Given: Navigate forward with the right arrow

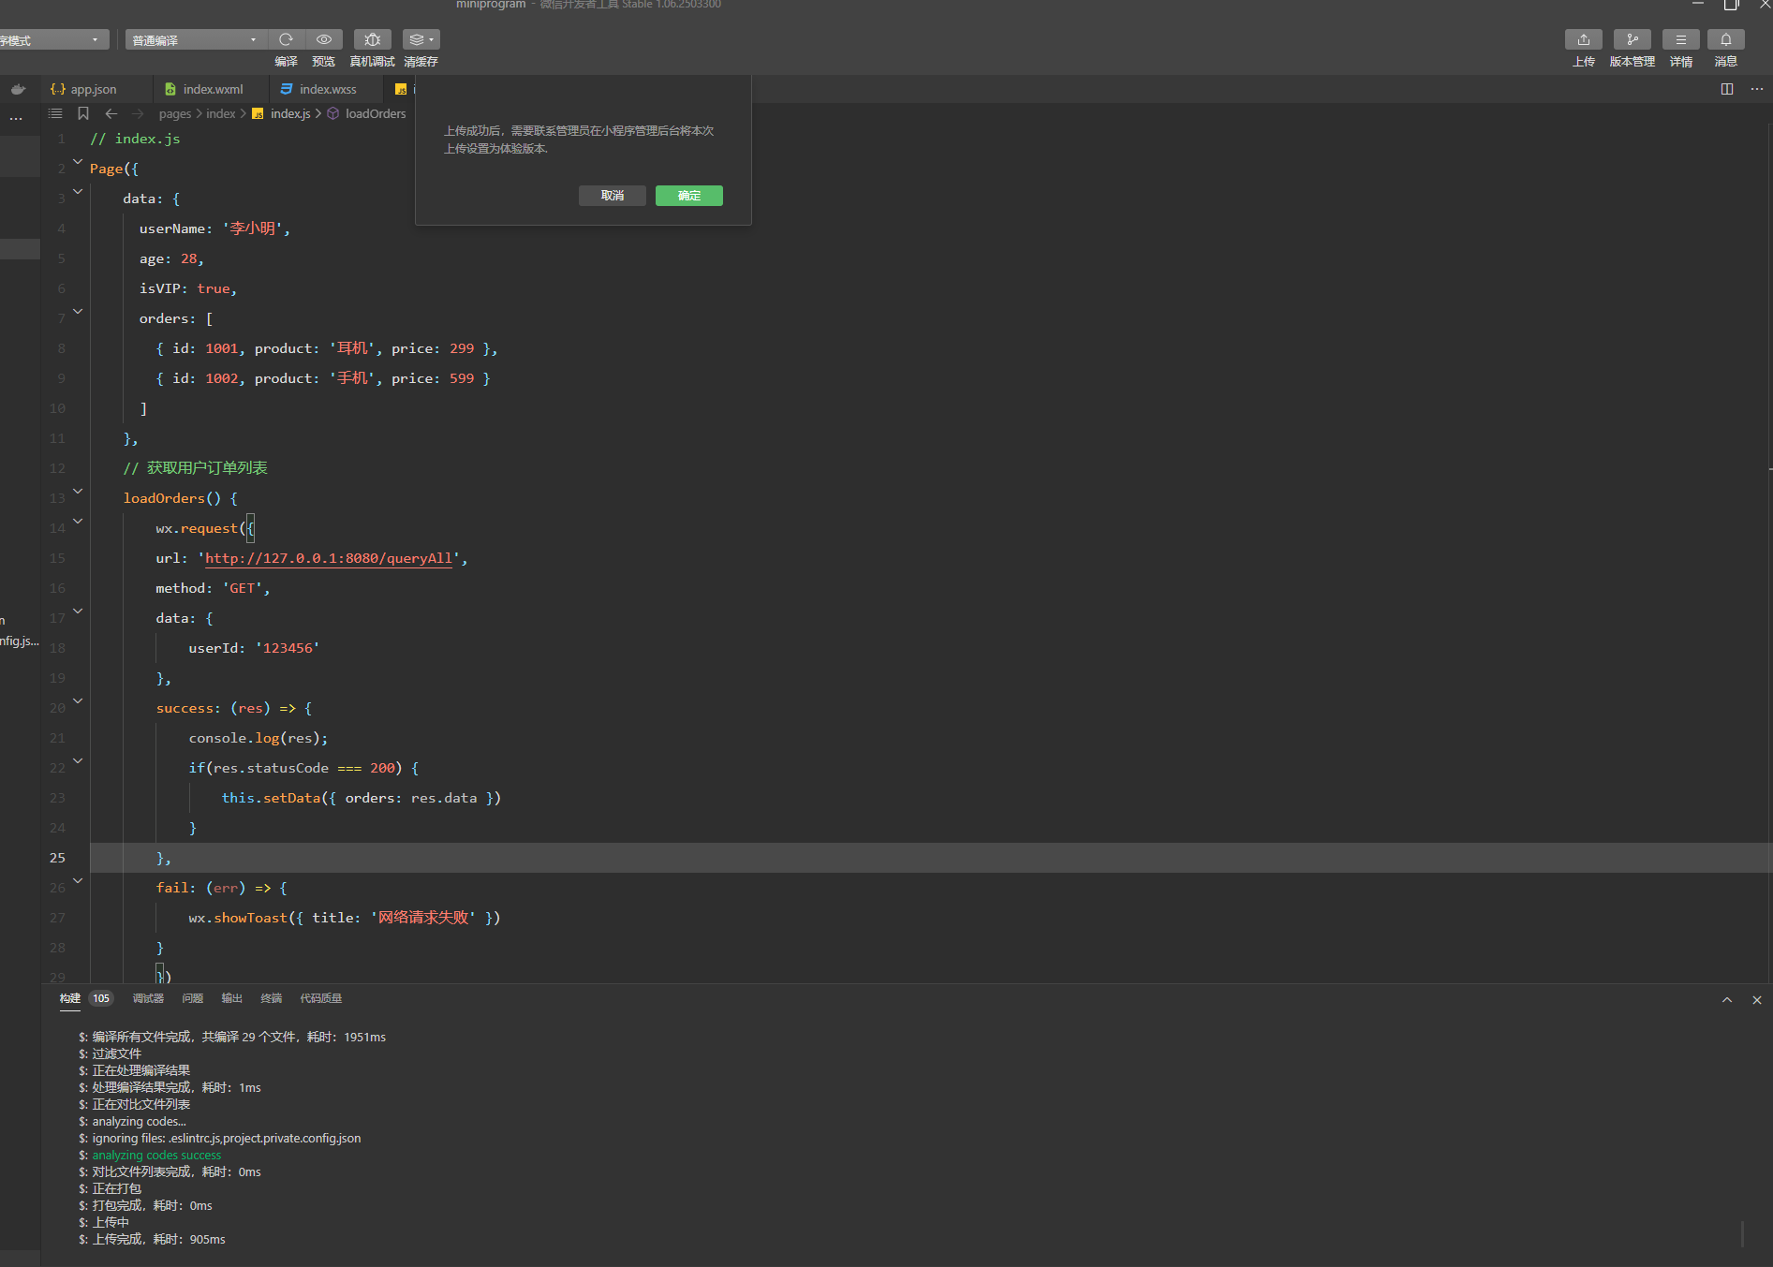Looking at the screenshot, I should [x=139, y=113].
